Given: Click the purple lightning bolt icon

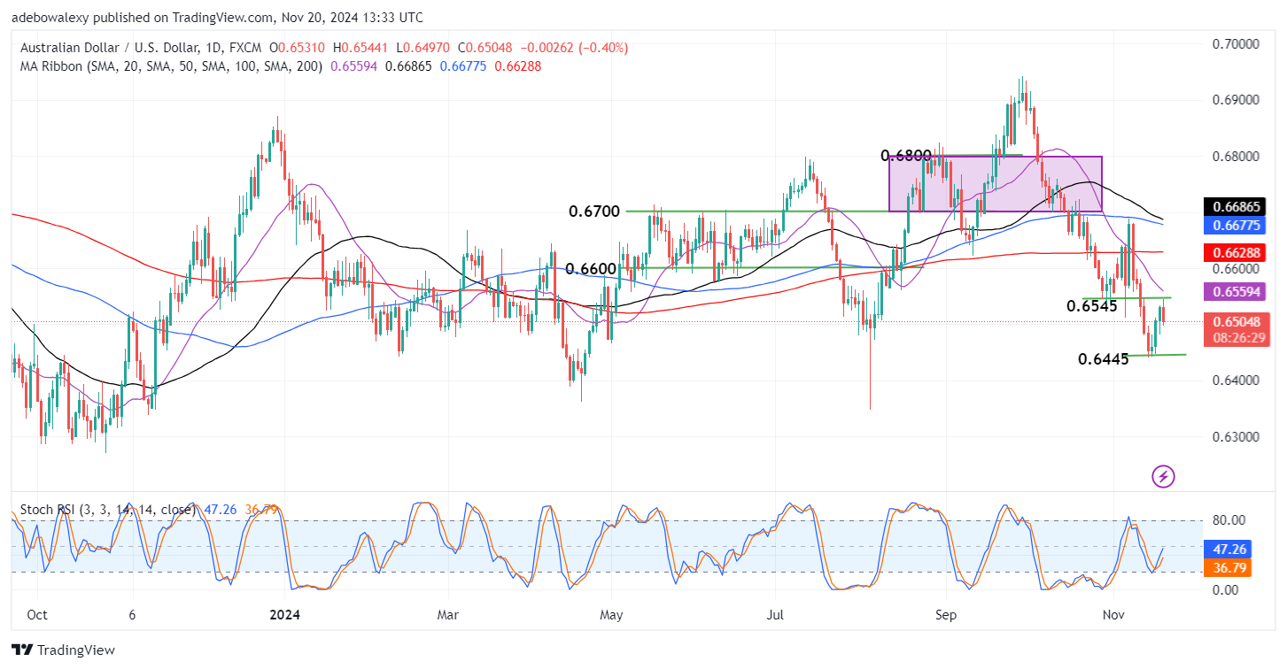Looking at the screenshot, I should (x=1164, y=476).
